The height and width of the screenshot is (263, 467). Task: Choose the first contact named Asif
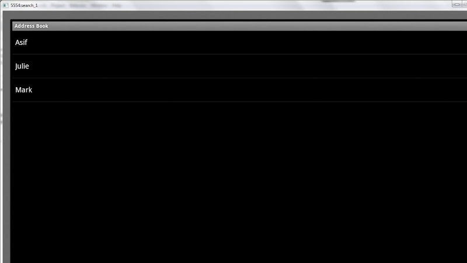(239, 42)
